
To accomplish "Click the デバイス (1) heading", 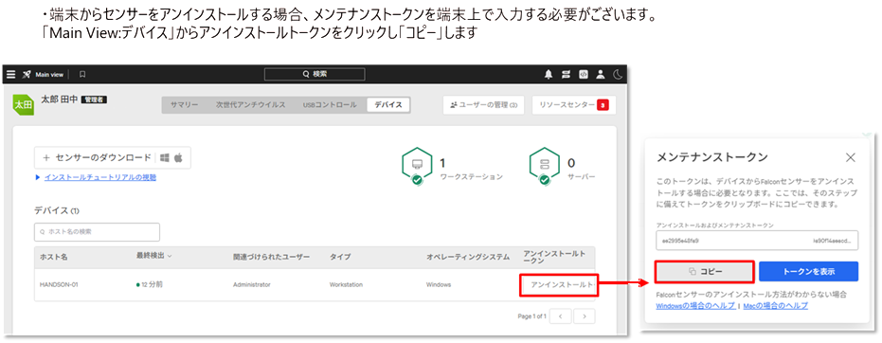I will click(57, 211).
